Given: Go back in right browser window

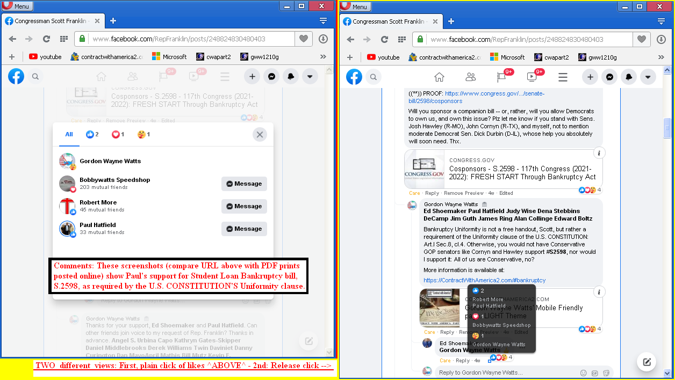Looking at the screenshot, I should tap(350, 39).
